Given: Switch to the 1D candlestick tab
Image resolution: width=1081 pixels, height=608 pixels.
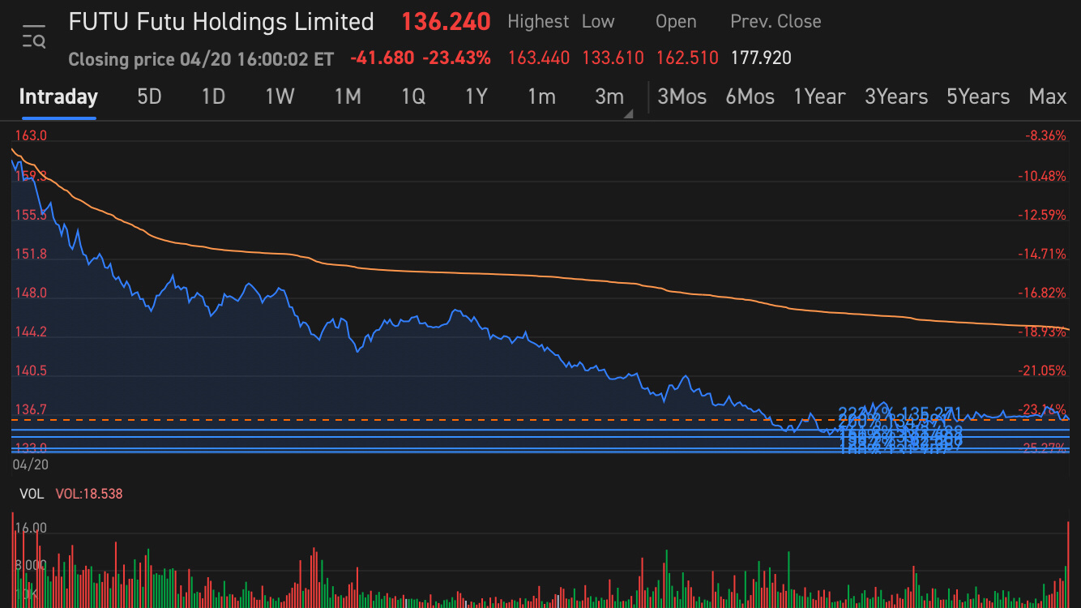Looking at the screenshot, I should [x=213, y=97].
